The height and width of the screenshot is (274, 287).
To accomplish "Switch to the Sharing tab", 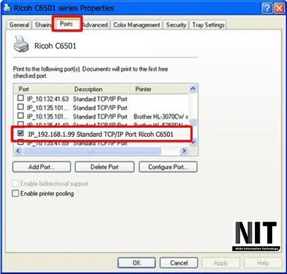I will tap(43, 25).
